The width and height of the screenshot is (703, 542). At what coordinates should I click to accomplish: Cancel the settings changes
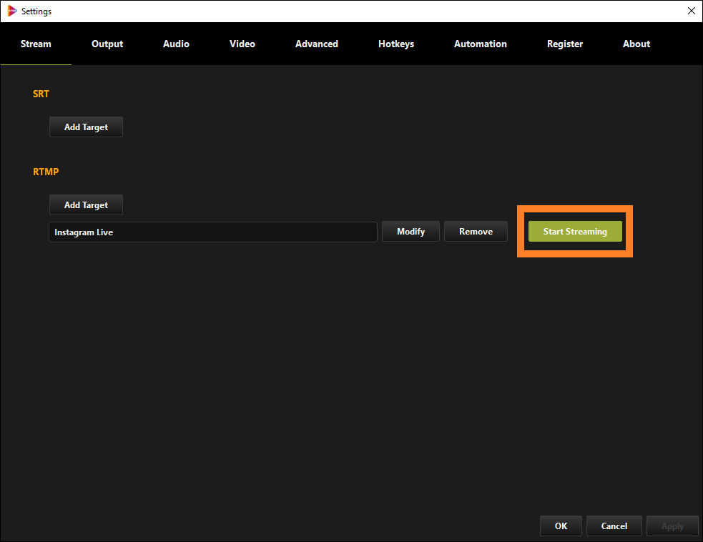614,526
